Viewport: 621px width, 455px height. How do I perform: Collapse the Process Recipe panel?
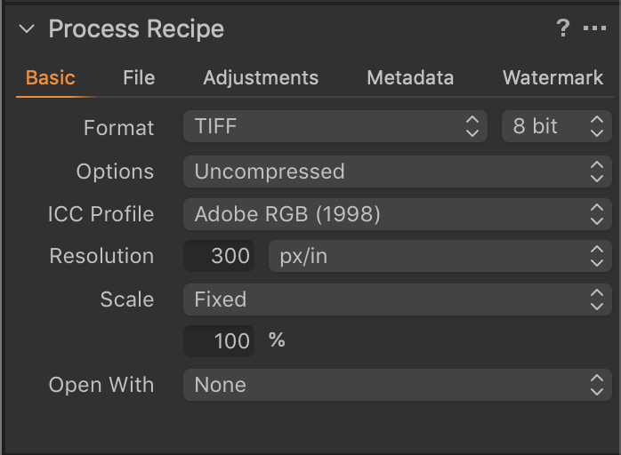pyautogui.click(x=27, y=28)
